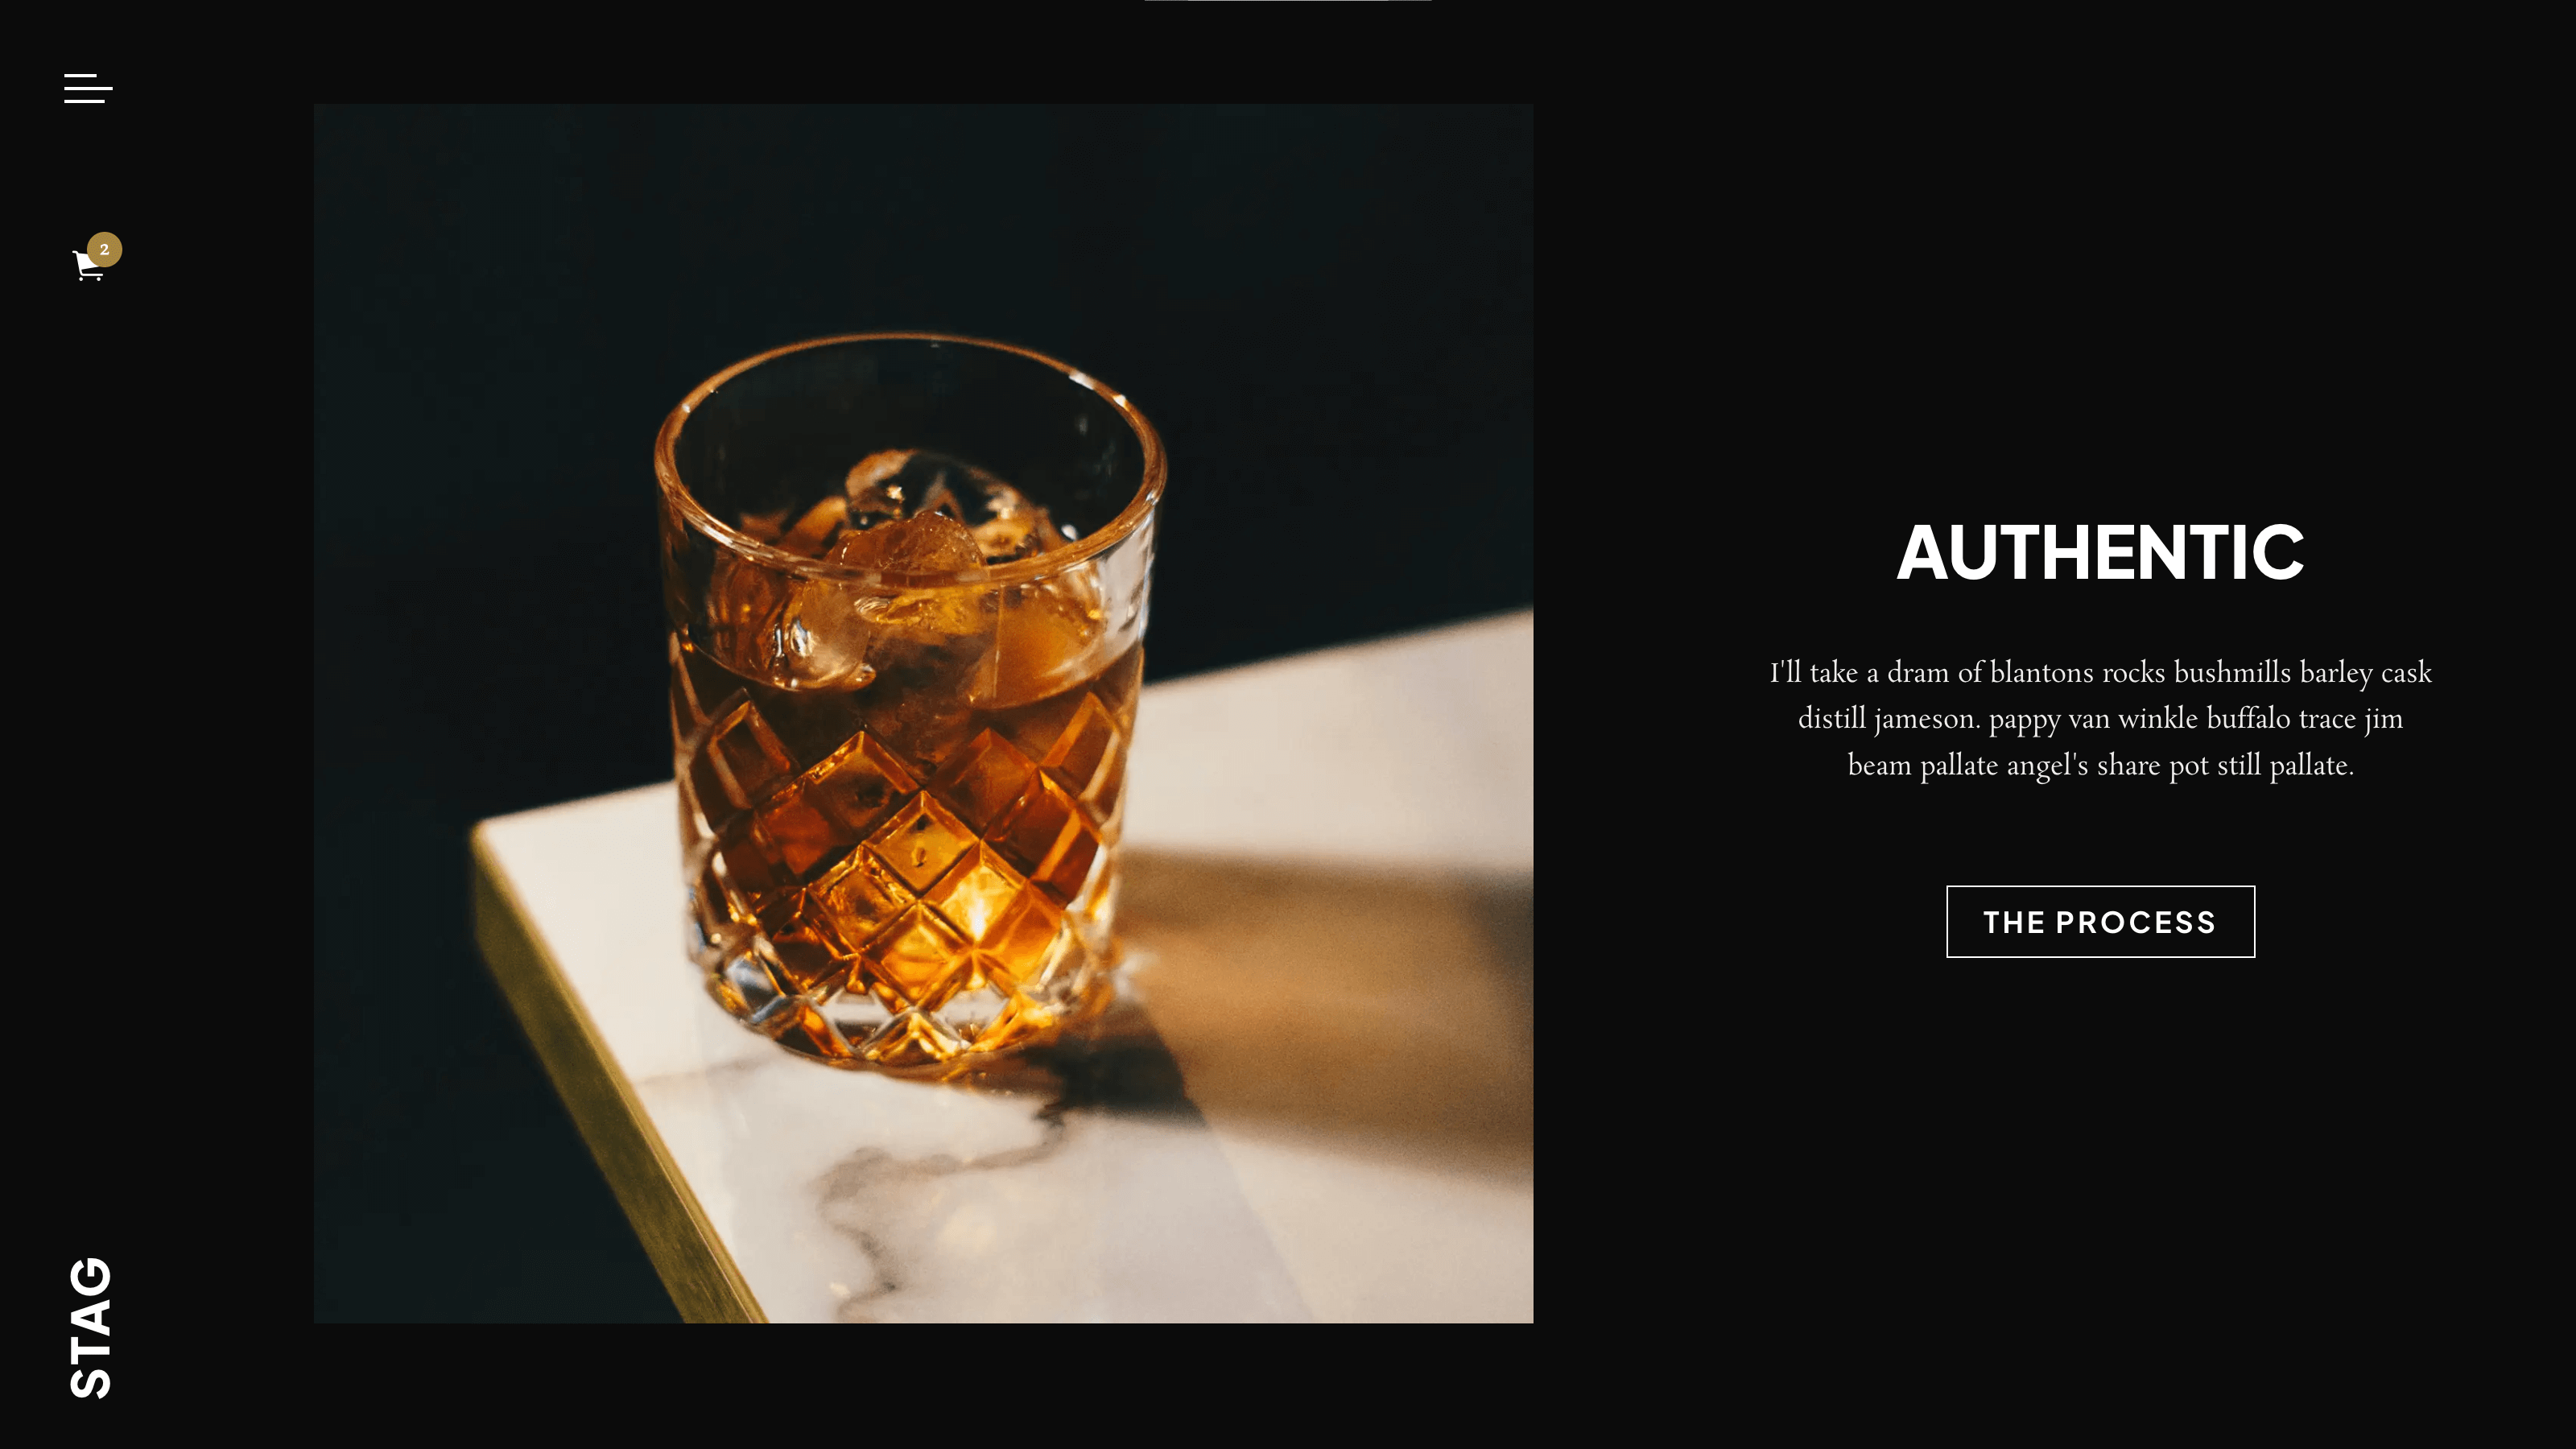Open the shopping cart
This screenshot has height=1449, width=2576.
(x=88, y=266)
